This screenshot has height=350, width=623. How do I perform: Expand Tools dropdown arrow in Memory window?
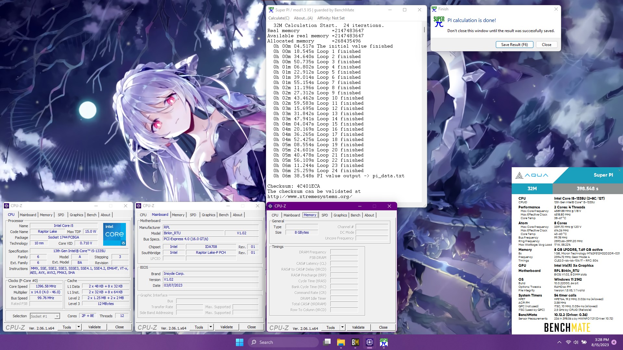342,327
